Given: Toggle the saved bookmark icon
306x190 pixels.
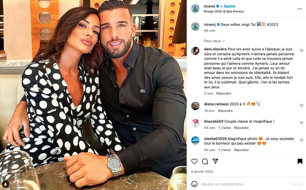Looking at the screenshot, I should pyautogui.click(x=300, y=161).
